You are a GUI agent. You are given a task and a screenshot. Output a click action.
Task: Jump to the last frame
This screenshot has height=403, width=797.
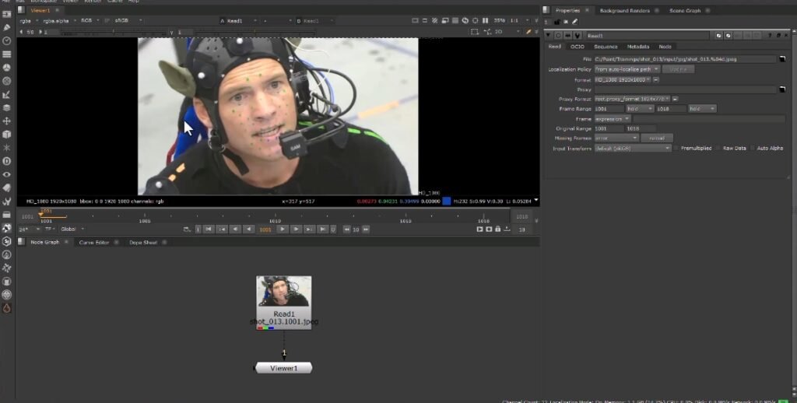[x=322, y=230]
